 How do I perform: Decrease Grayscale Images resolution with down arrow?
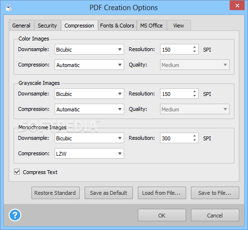pos(194,96)
